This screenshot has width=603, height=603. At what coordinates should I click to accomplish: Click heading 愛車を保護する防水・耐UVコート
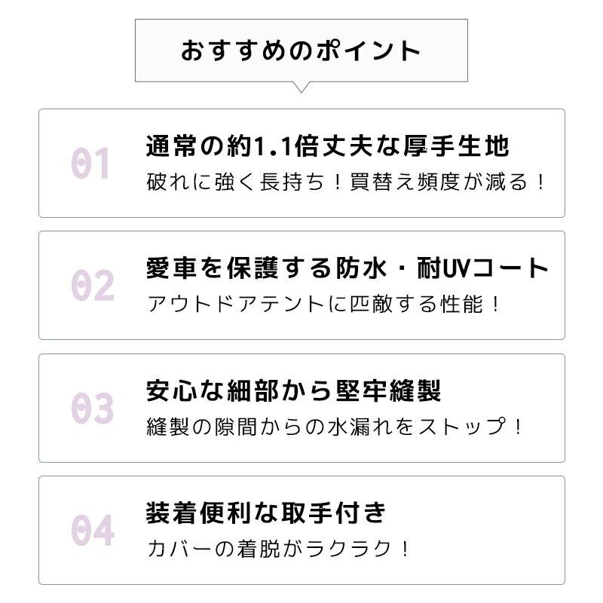pyautogui.click(x=347, y=268)
